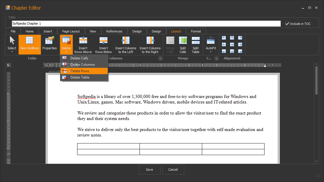Choose Delete Columns from the menu
Screen dimensions: 324x182
click(84, 65)
